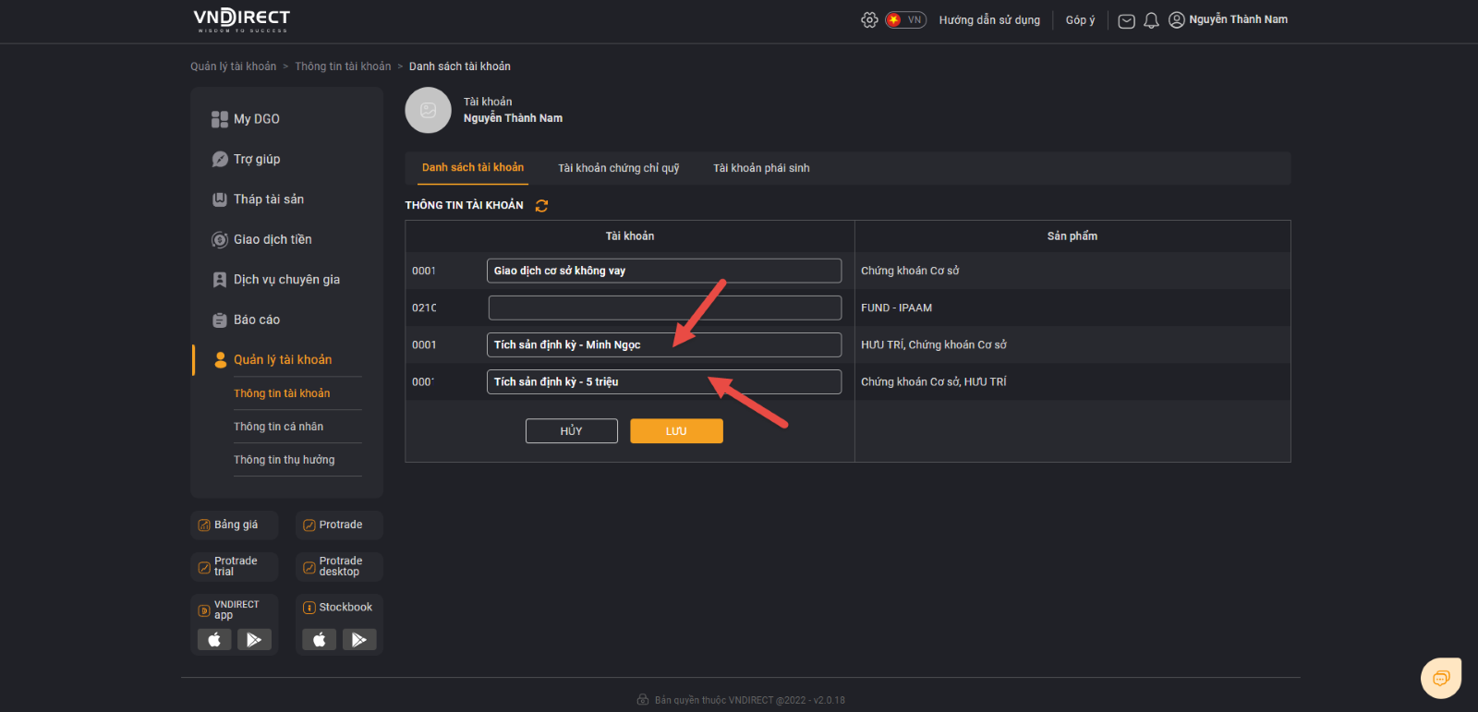This screenshot has width=1478, height=712.
Task: Open the notifications bell icon
Action: [x=1151, y=20]
